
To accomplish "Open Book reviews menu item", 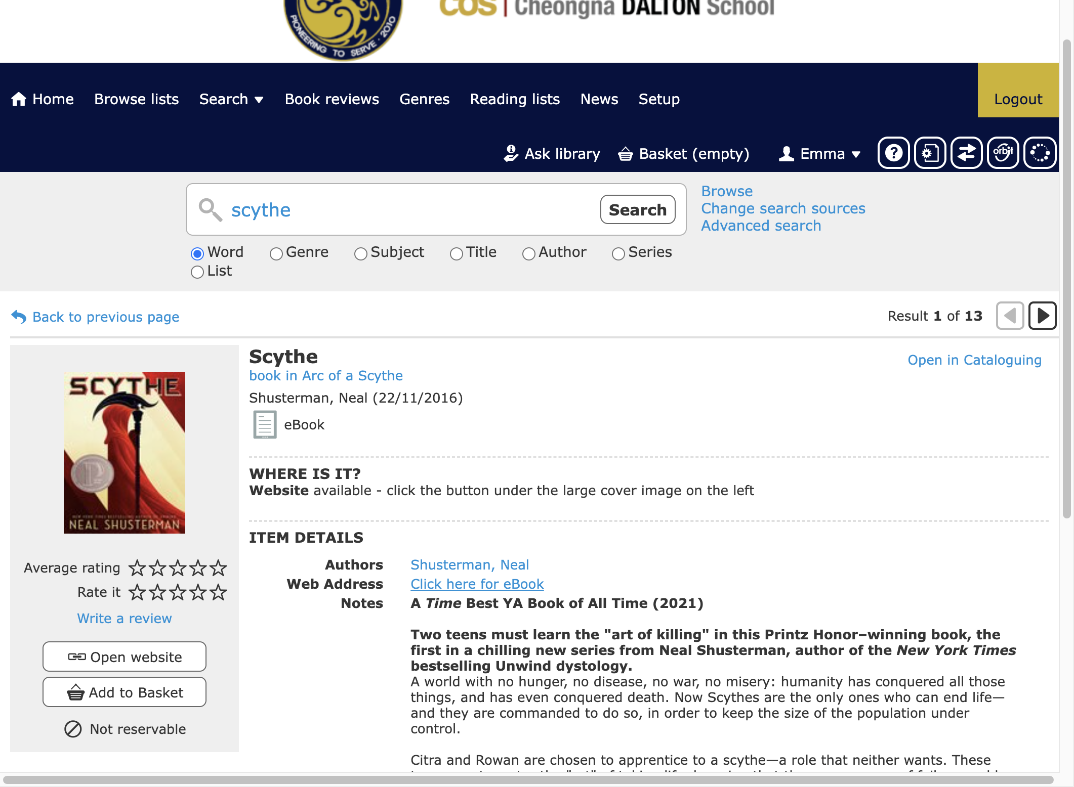I will point(332,99).
